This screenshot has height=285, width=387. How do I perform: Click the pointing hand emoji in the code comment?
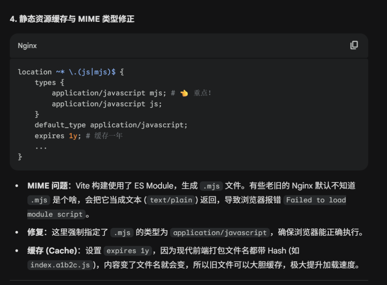(184, 93)
